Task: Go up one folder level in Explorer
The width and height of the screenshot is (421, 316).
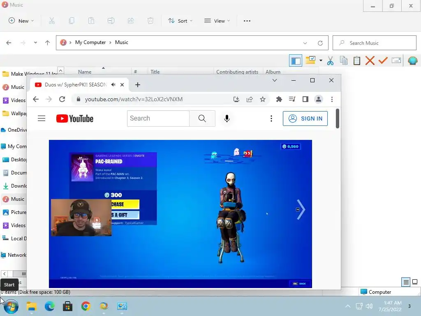Action: (x=48, y=43)
